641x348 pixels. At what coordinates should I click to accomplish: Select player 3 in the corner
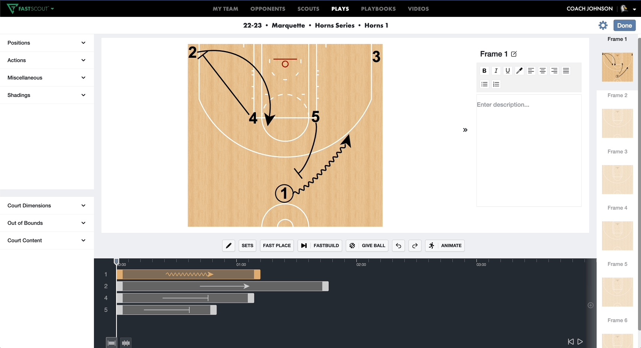[376, 57]
